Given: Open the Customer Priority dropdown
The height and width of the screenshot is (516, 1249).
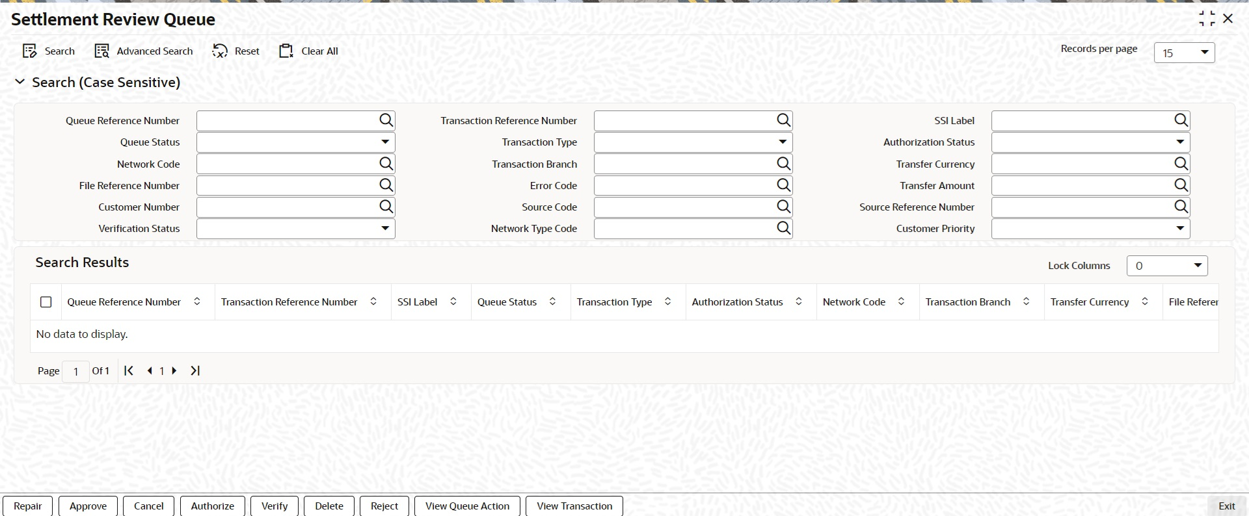Looking at the screenshot, I should coord(1091,229).
